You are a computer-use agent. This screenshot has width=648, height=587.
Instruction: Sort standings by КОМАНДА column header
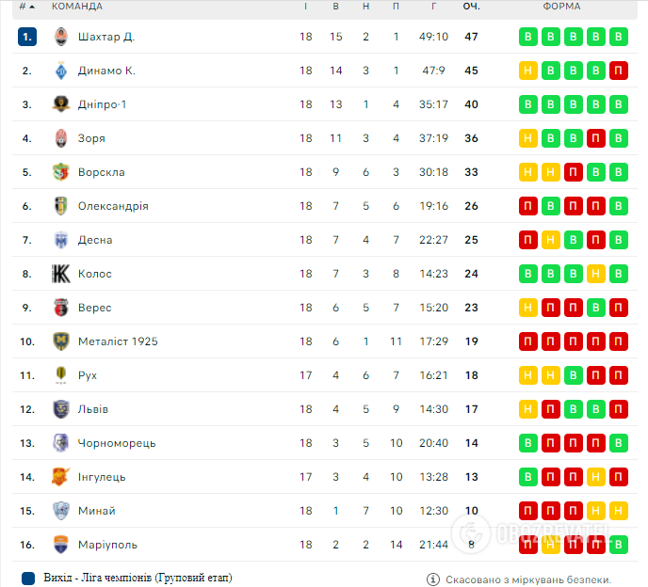coord(77,7)
